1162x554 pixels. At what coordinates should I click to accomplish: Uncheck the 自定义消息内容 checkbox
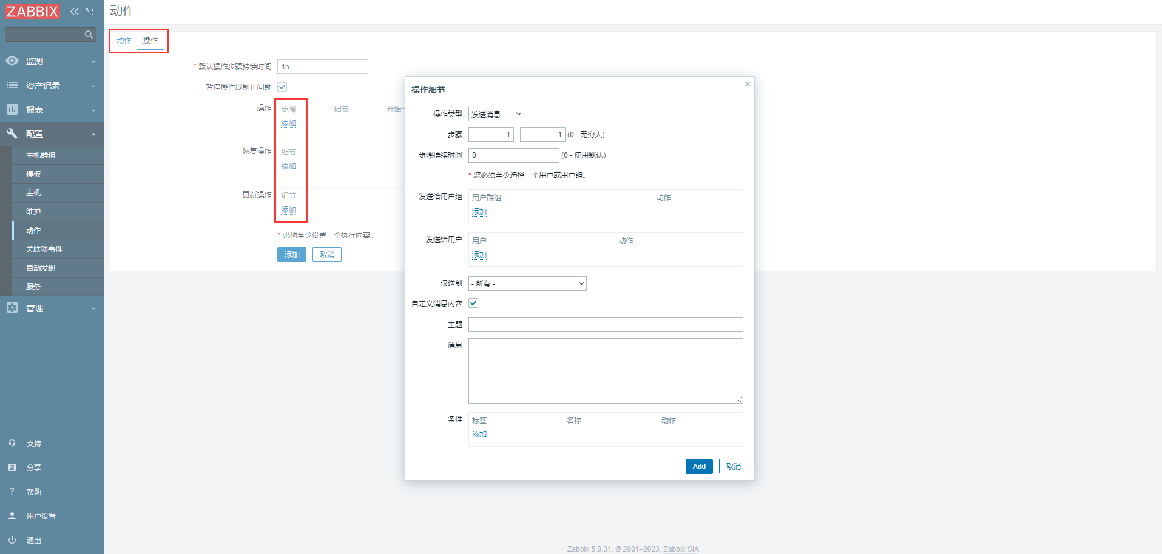pyautogui.click(x=473, y=303)
